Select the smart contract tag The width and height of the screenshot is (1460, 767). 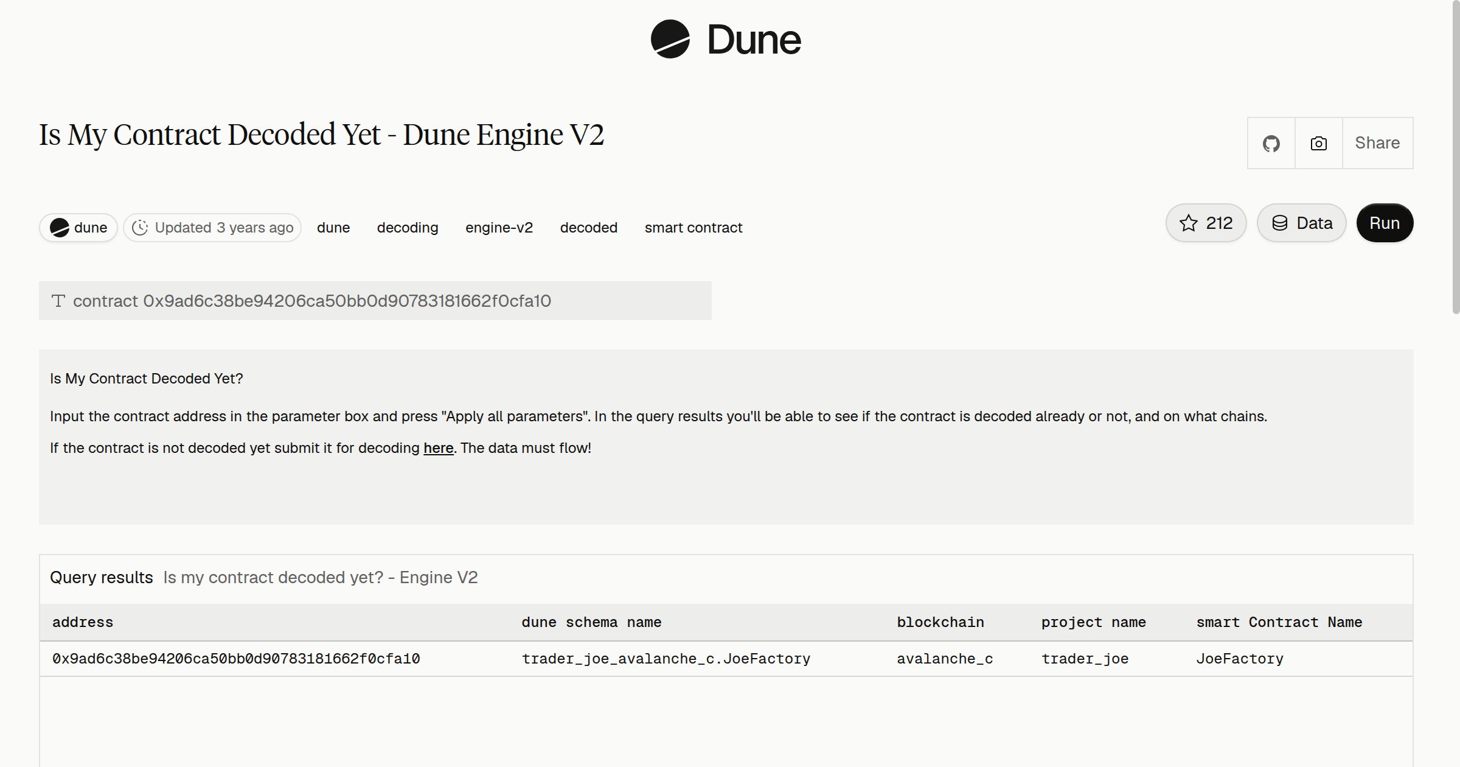point(693,228)
